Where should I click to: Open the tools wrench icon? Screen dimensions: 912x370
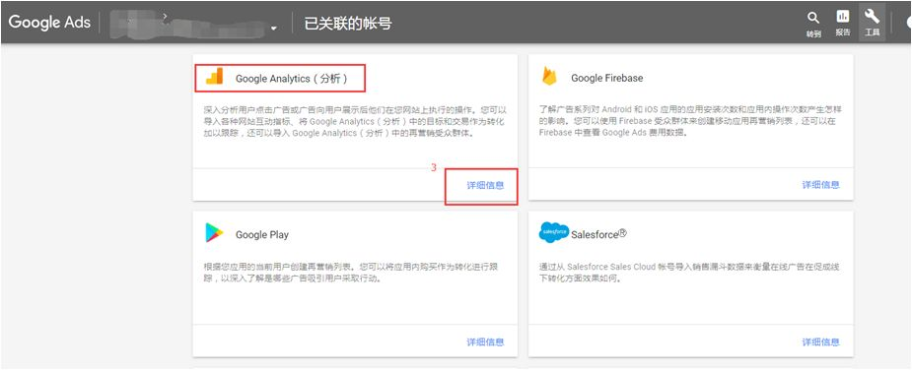click(872, 17)
